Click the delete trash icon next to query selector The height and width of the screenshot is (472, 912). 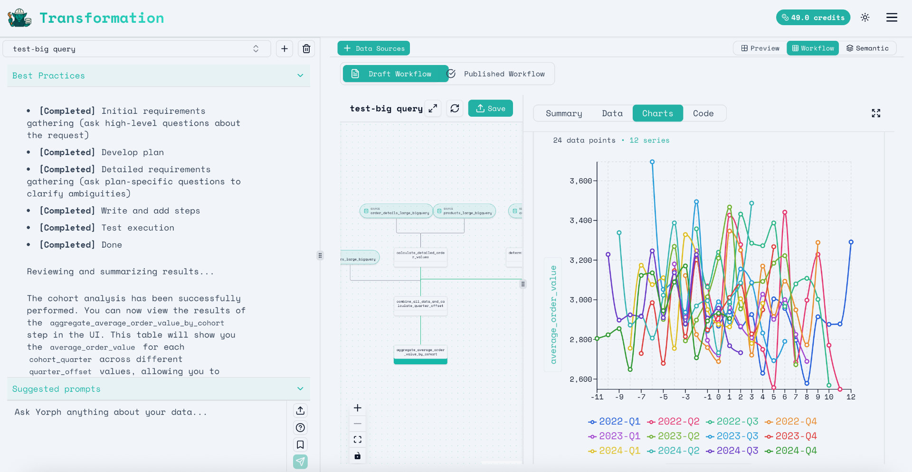point(306,48)
